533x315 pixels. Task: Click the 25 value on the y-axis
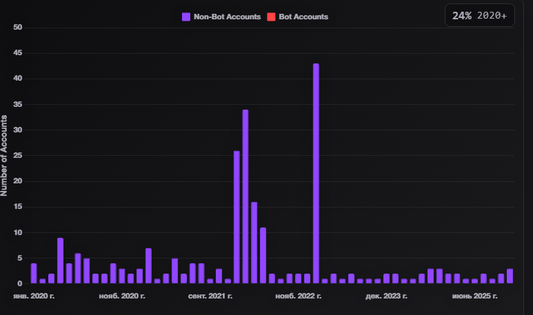point(18,156)
